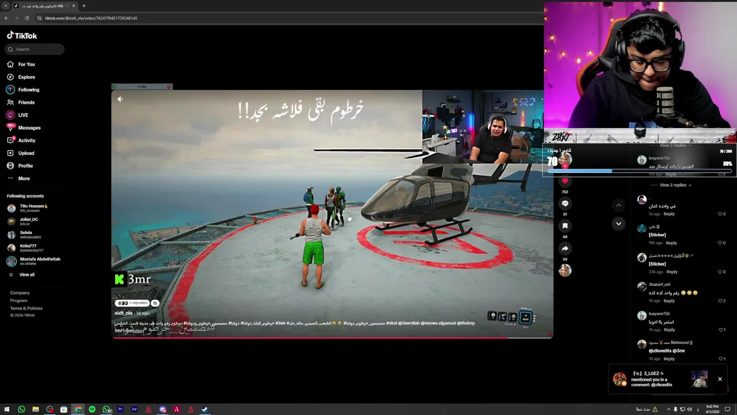The height and width of the screenshot is (415, 737).
Task: Reload the page with refresh icon
Action: [26, 18]
